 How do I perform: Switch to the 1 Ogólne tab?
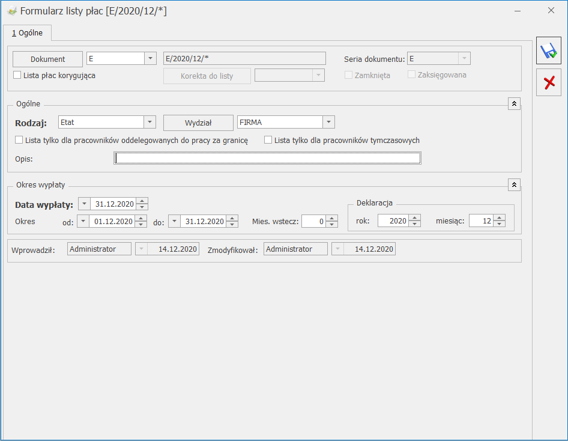click(27, 32)
